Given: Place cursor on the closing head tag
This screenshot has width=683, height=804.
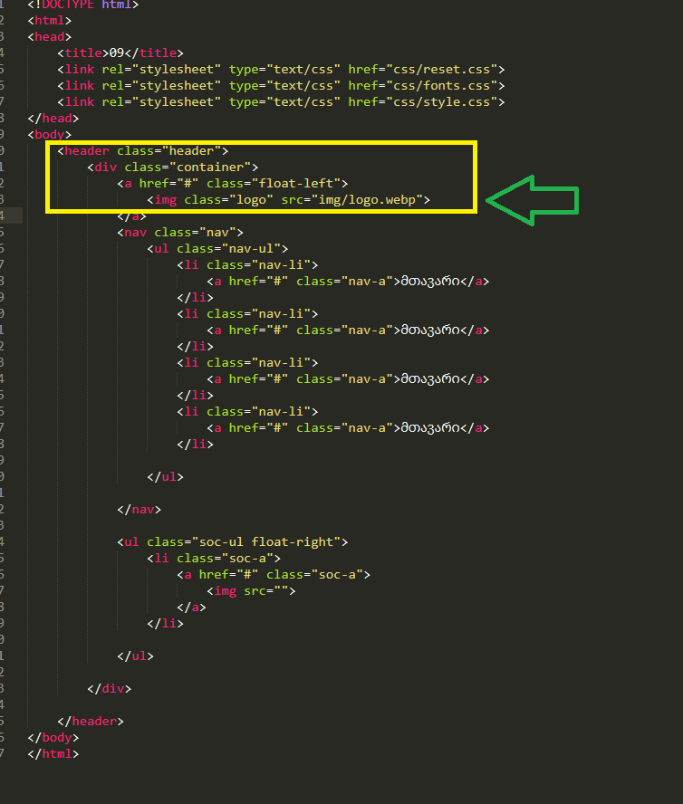Looking at the screenshot, I should (53, 119).
